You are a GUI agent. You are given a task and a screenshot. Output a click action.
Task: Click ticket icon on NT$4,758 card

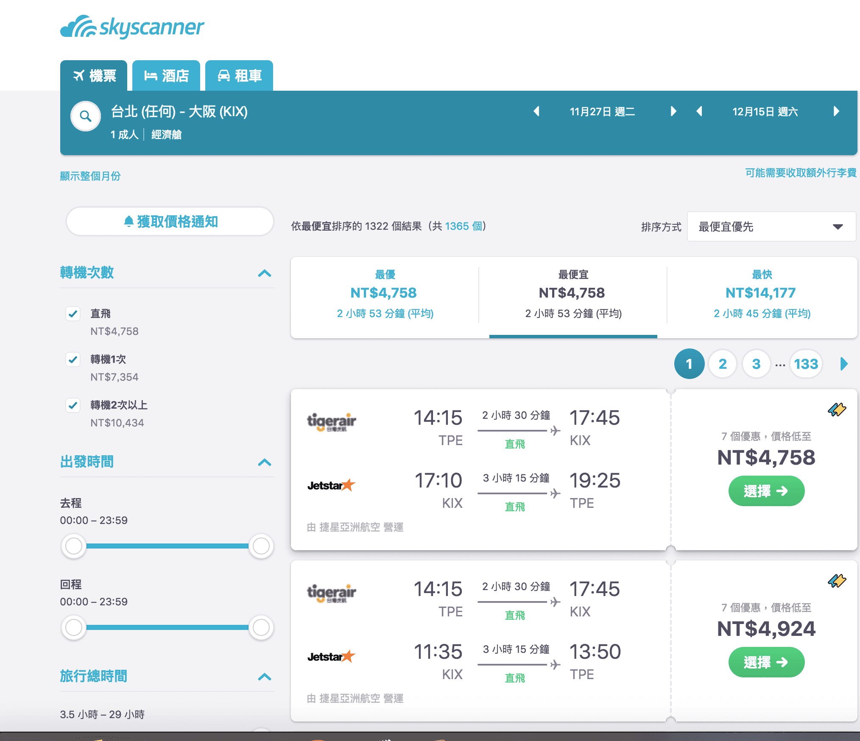[837, 409]
